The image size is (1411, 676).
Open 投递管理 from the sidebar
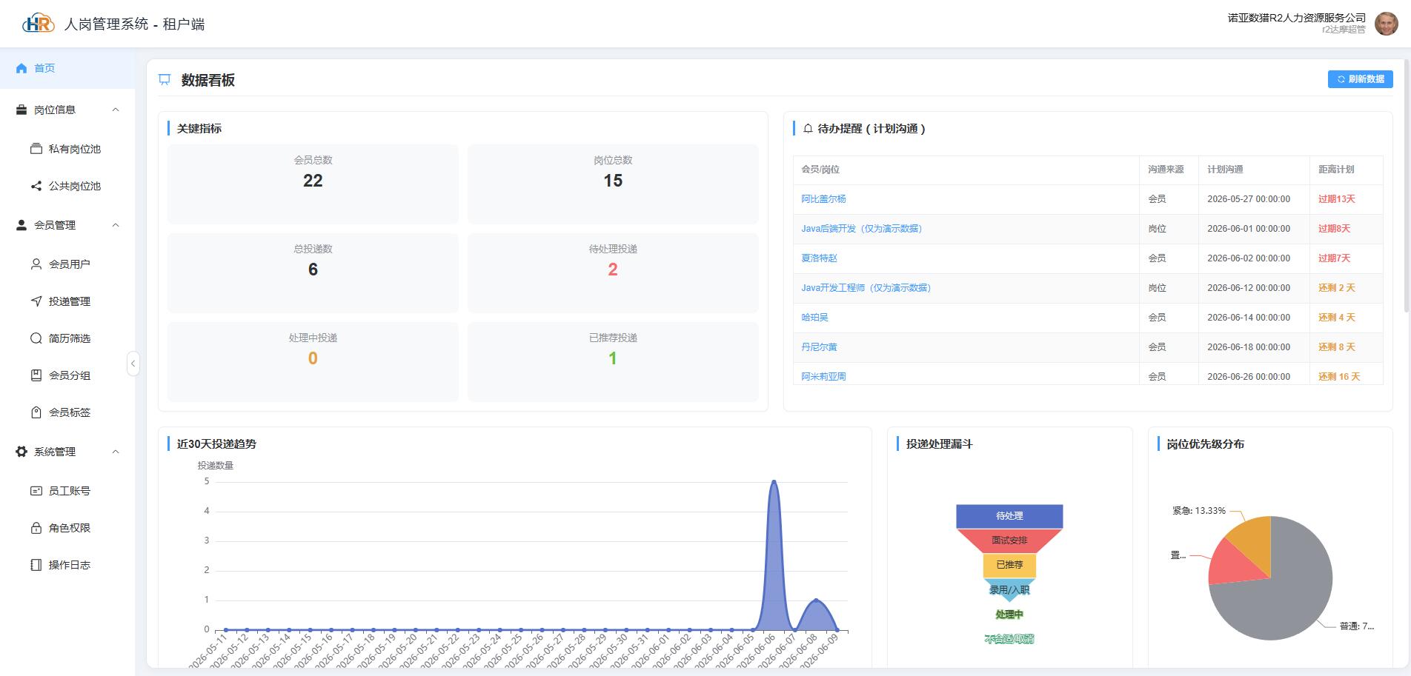67,301
